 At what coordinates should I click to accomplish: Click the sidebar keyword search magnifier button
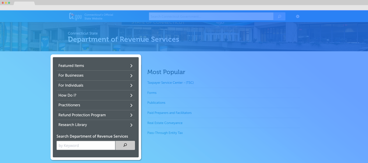125,145
